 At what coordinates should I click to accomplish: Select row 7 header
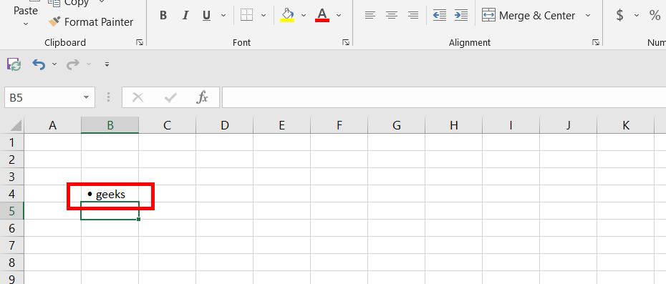click(12, 245)
